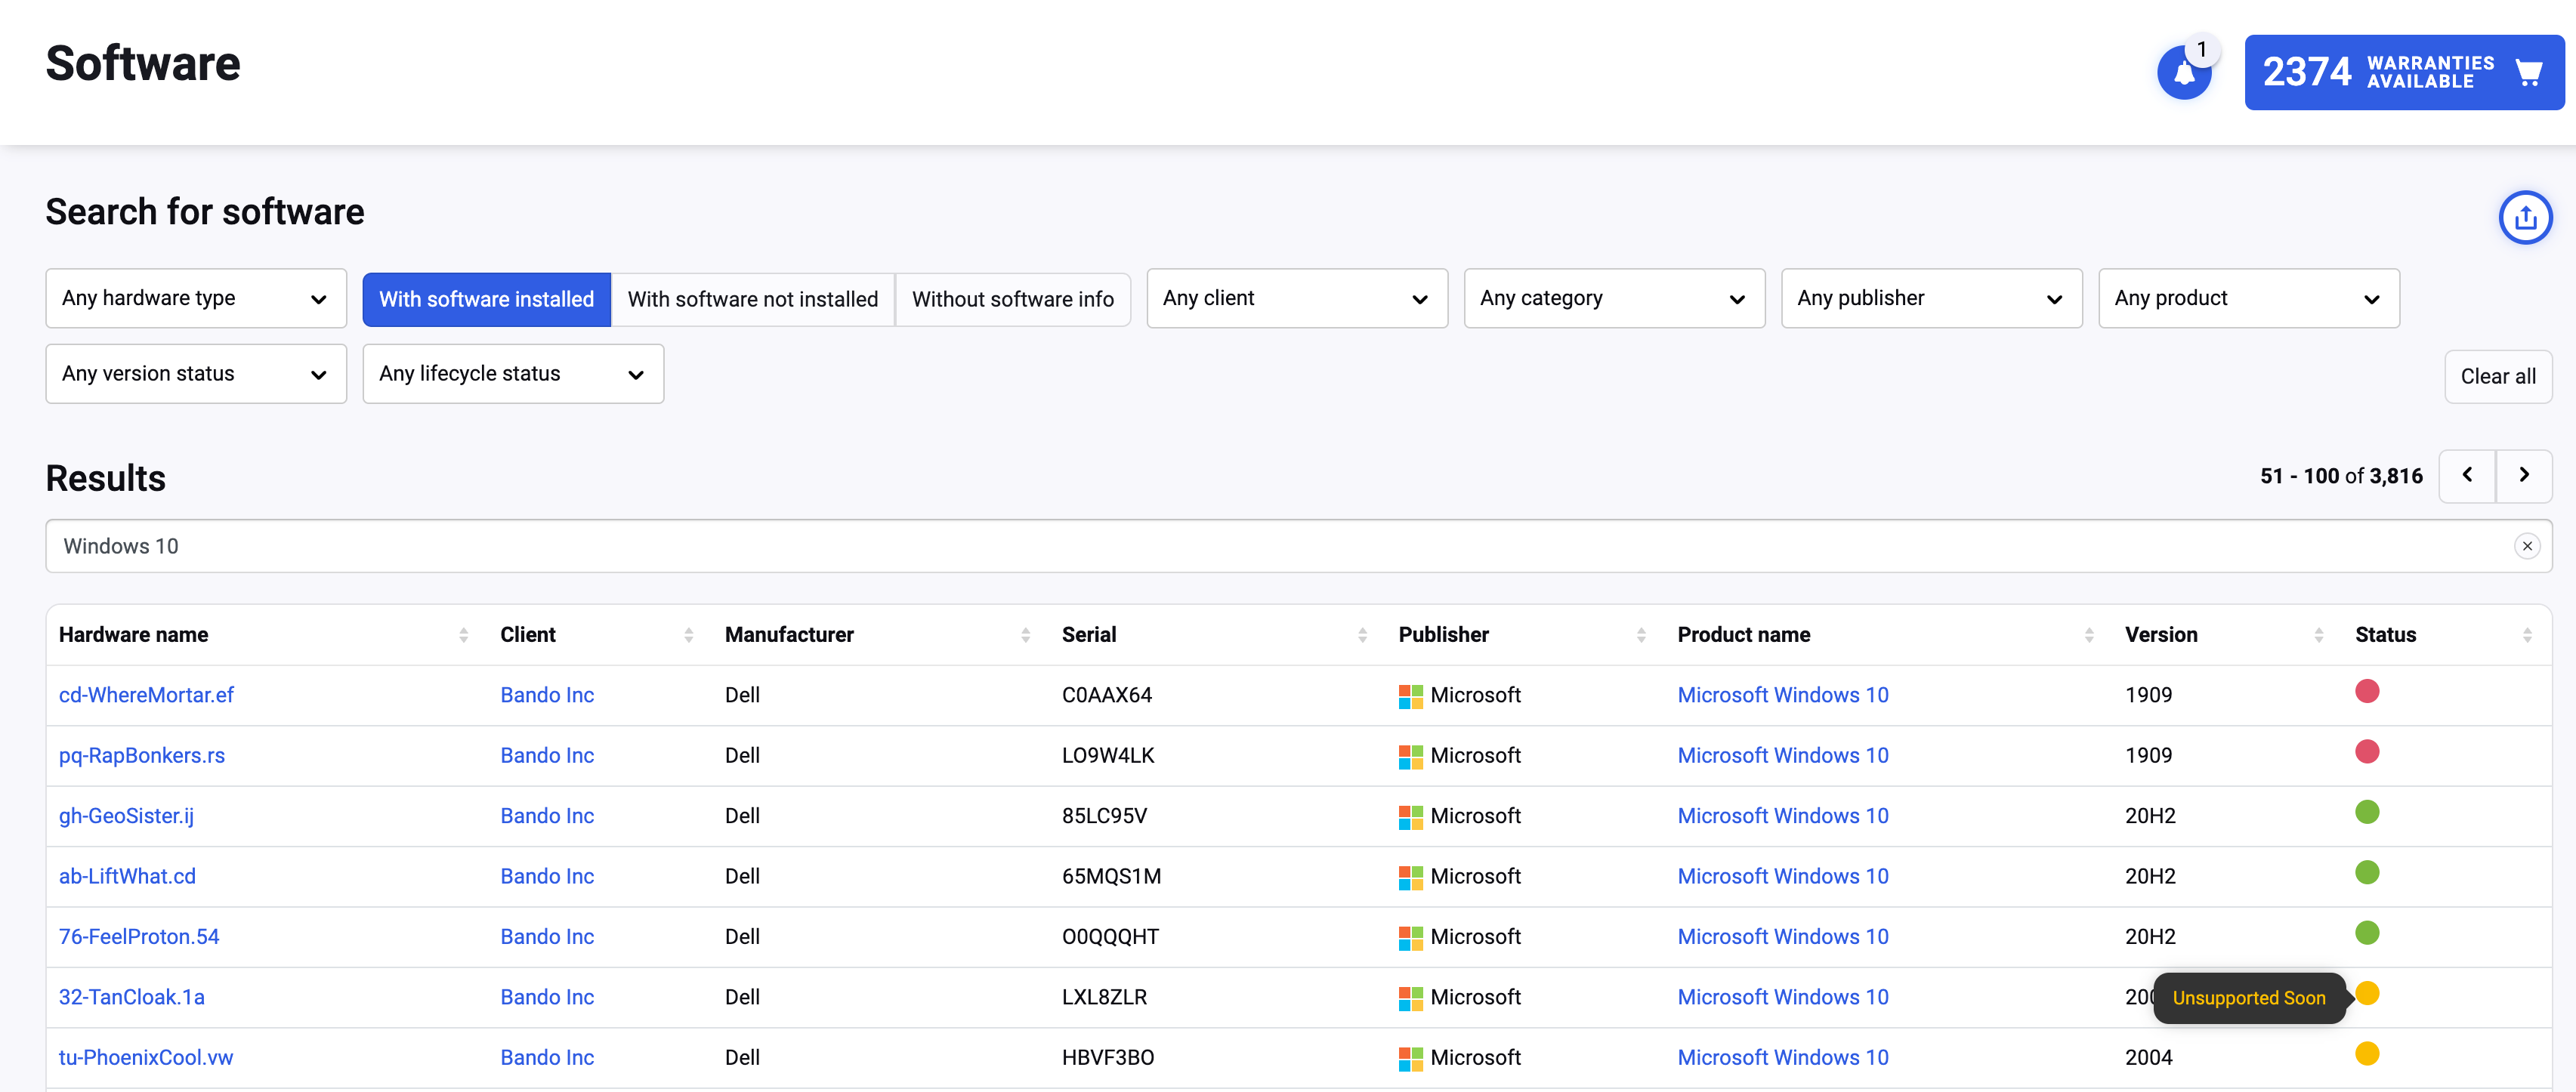
Task: Select With software installed filter
Action: click(486, 299)
